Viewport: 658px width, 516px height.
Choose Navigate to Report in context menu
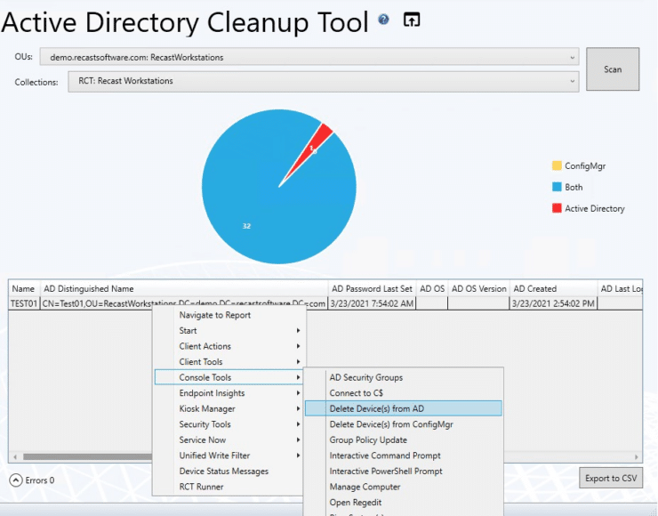[229, 315]
